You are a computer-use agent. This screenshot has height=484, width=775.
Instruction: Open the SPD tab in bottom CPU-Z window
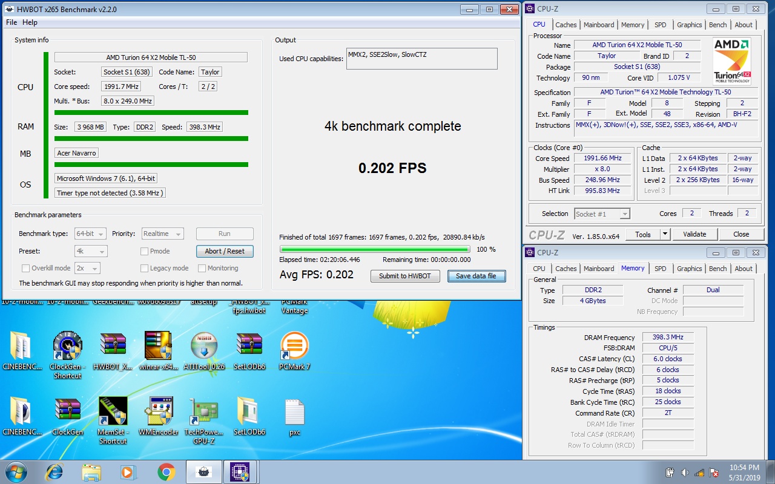tap(661, 269)
